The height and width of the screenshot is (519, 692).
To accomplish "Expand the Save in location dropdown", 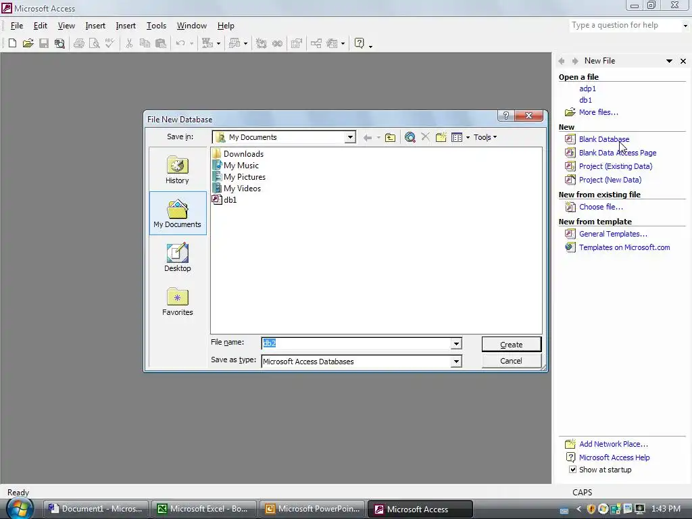I will click(350, 137).
